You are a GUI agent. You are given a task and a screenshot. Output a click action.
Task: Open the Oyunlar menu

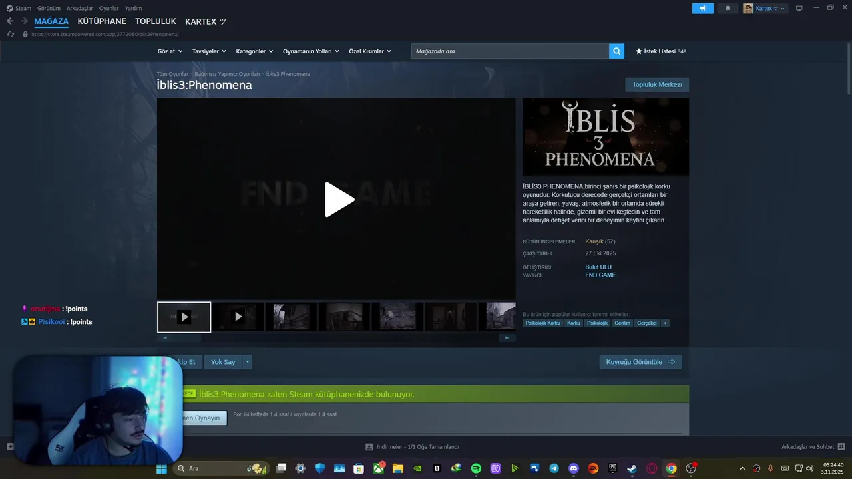(x=109, y=8)
